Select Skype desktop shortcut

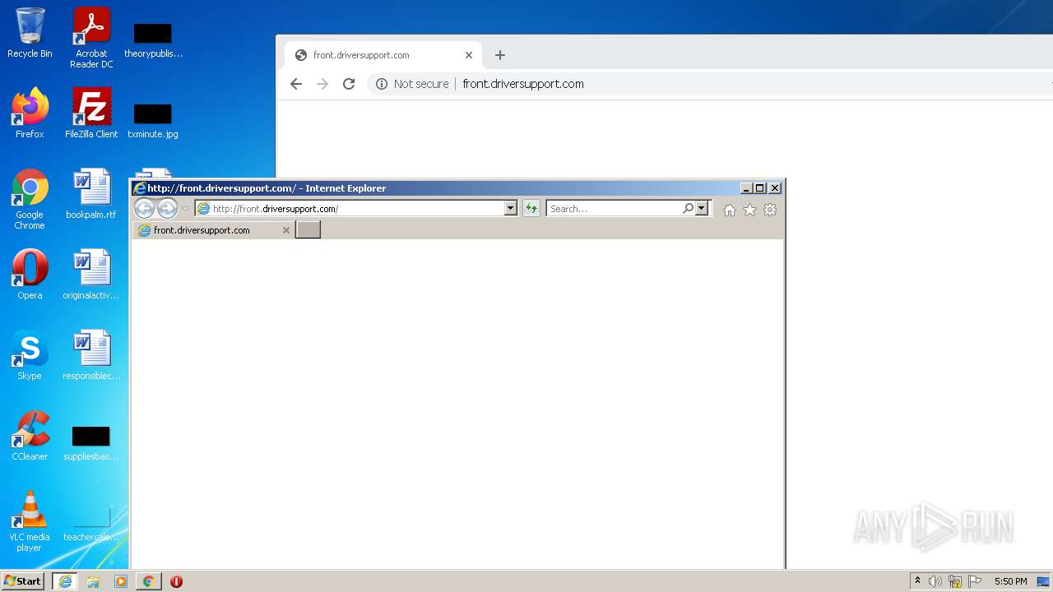(30, 355)
